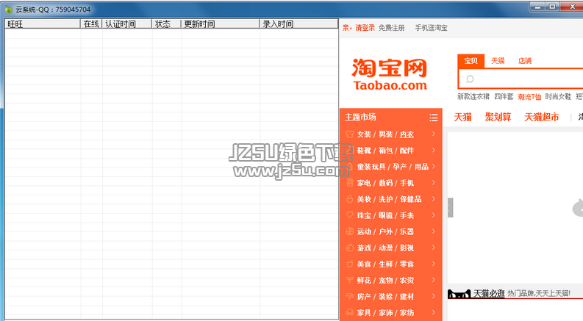Click the clothing icon beside 女装
The height and width of the screenshot is (321, 583).
[x=349, y=134]
